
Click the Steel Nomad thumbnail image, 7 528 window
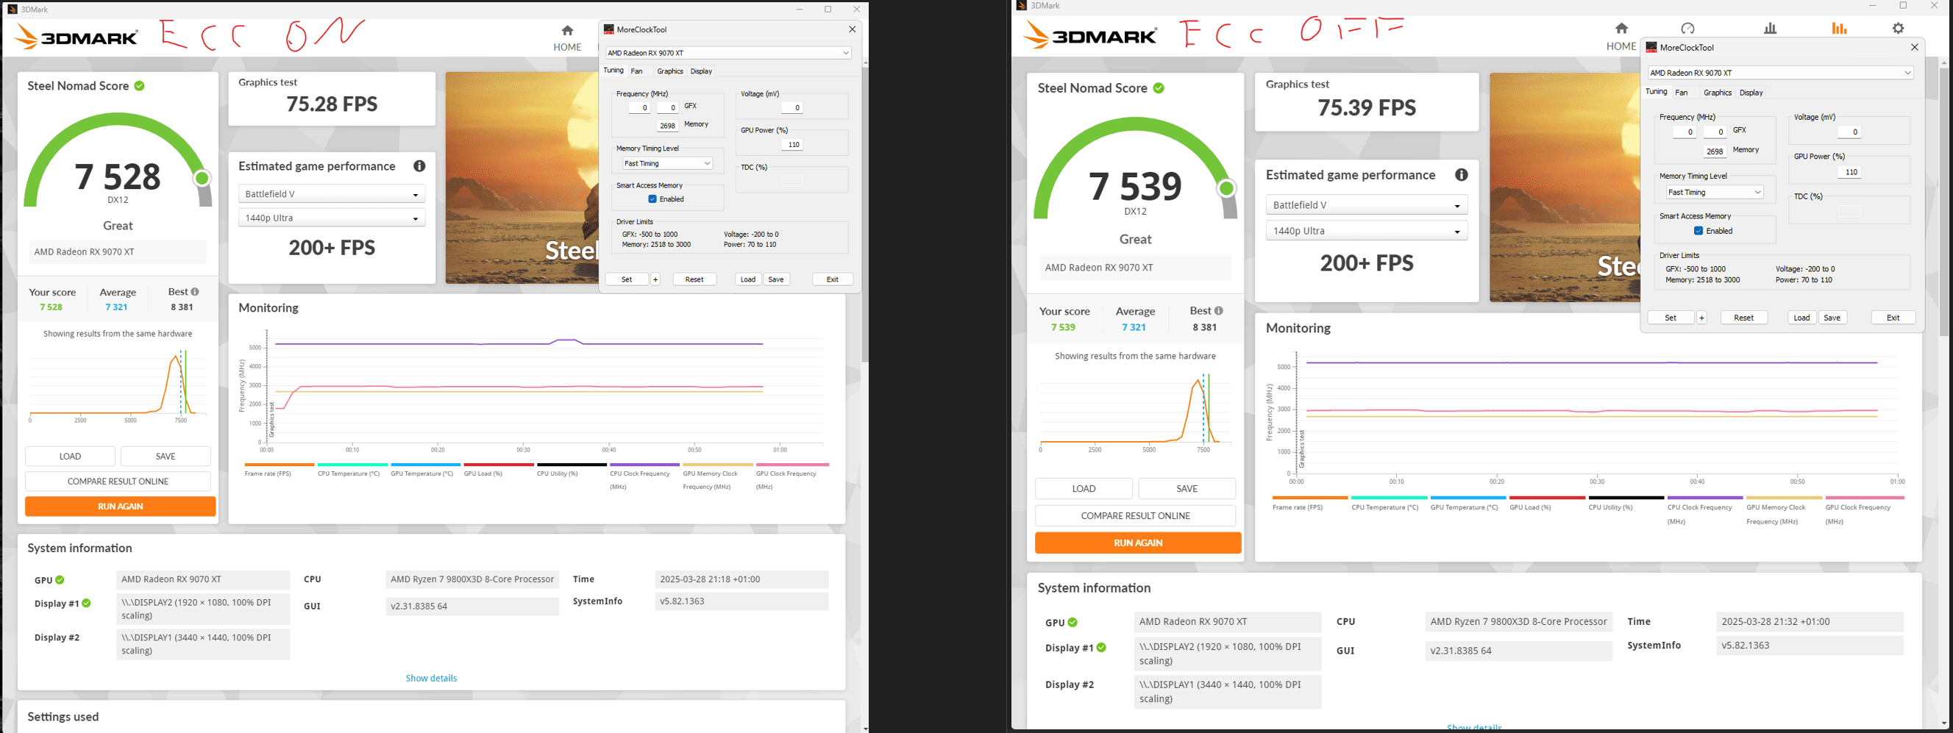click(x=522, y=178)
